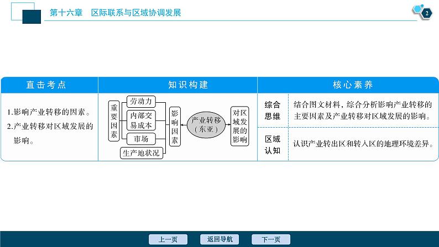Screen dimensions: 439x247
Task: Click the dark blue square logo top-left
Action: click(32, 17)
